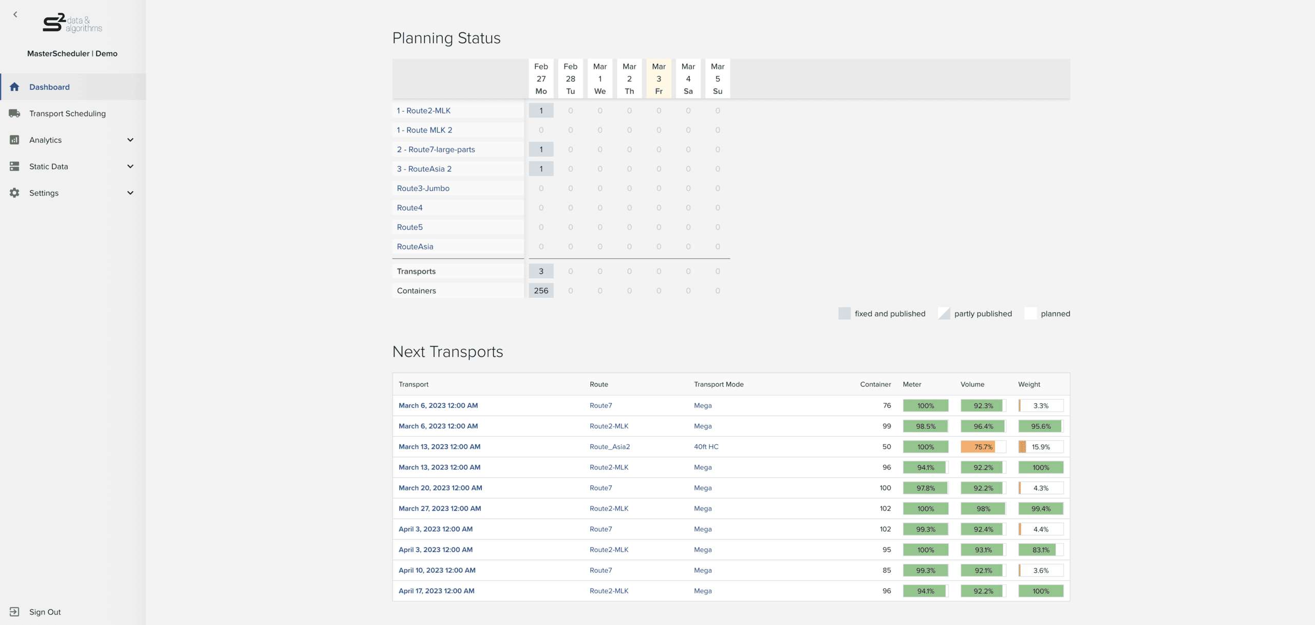Screen dimensions: 1315x625
Task: Click the orange 75.7% volume bar
Action: click(x=978, y=447)
